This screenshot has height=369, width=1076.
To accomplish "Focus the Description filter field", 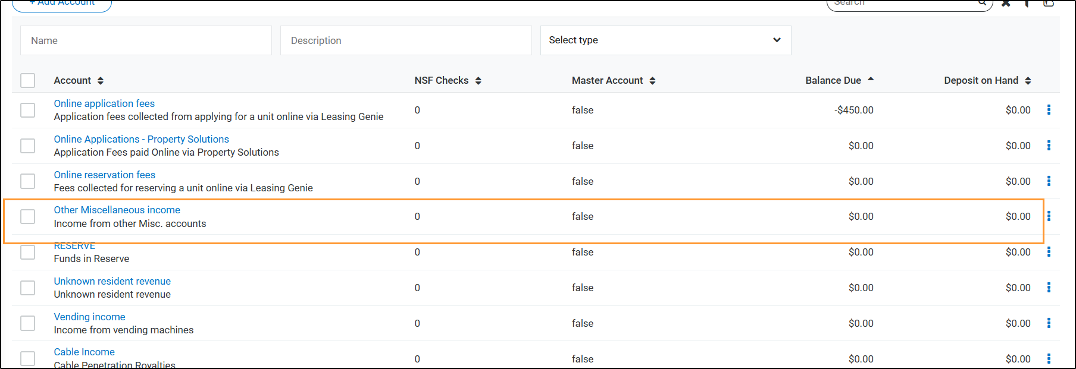I will (x=406, y=40).
